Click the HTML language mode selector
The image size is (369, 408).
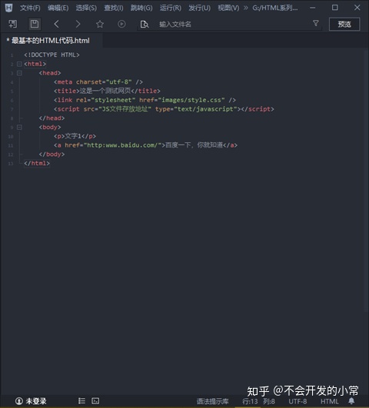click(x=330, y=402)
